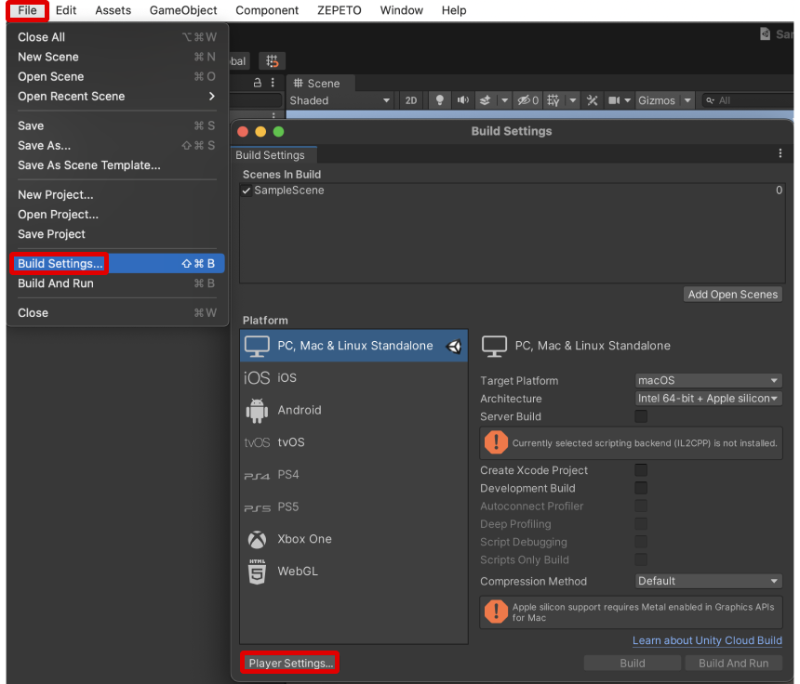Screen dimensions: 800x684
Task: Open the Target Platform macOS dropdown
Action: [708, 380]
